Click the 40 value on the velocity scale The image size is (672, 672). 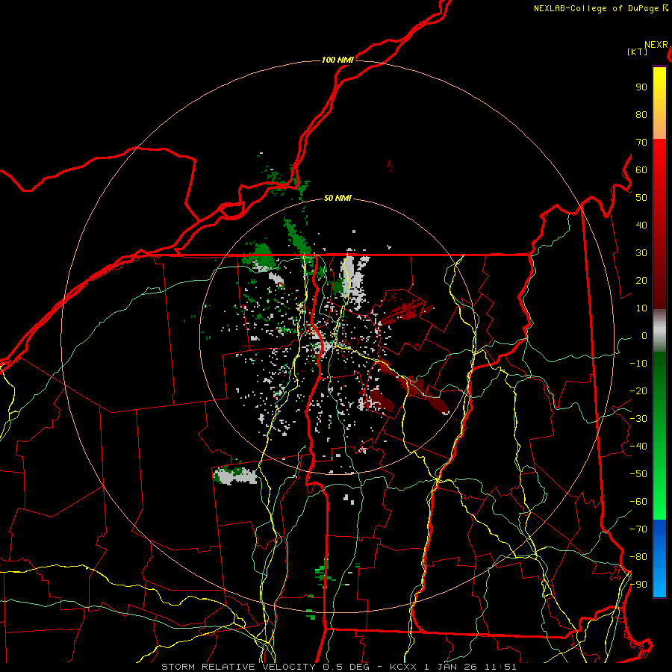click(641, 225)
